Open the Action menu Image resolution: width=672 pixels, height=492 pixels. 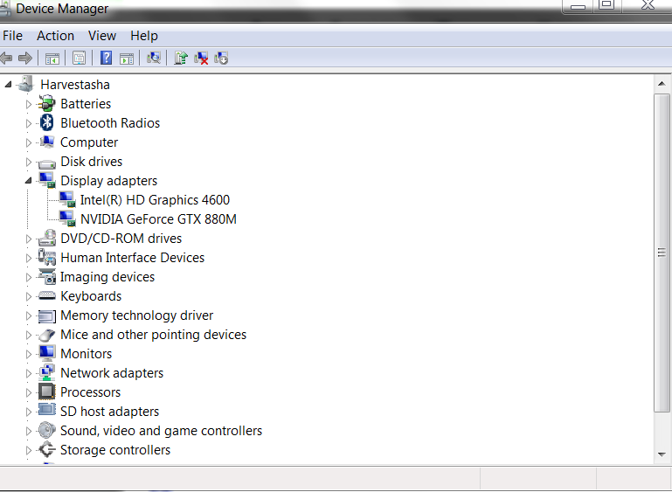click(55, 36)
